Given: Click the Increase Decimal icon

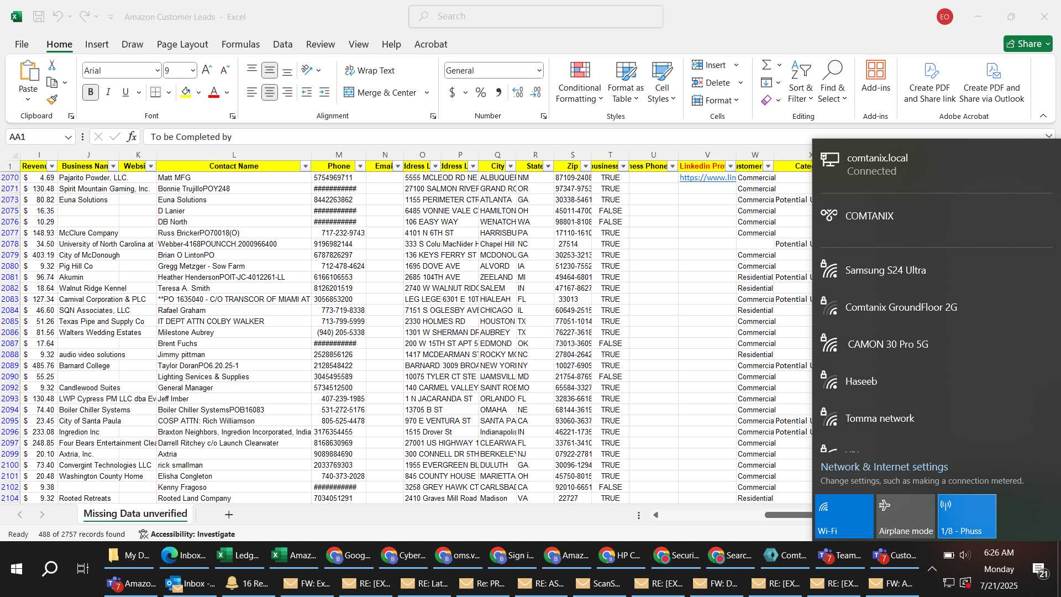Looking at the screenshot, I should tap(518, 92).
